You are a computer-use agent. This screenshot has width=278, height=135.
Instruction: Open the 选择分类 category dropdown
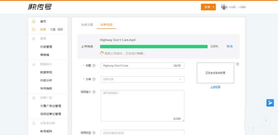[142, 79]
